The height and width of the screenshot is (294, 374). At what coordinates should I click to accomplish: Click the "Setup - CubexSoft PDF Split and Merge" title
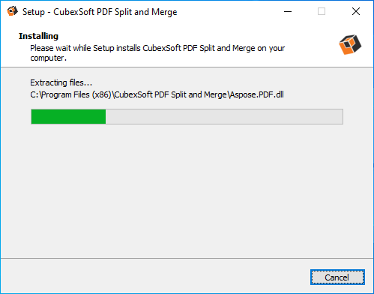[x=100, y=12]
